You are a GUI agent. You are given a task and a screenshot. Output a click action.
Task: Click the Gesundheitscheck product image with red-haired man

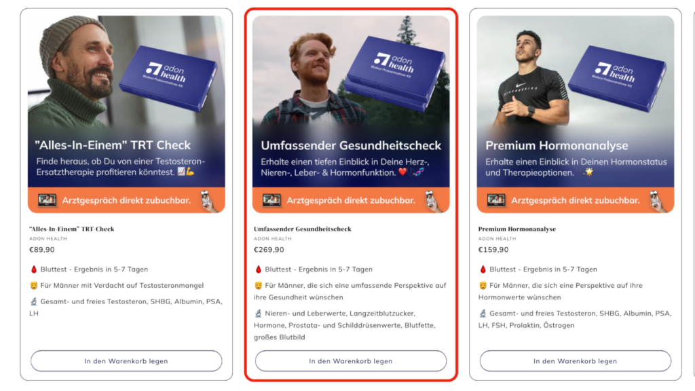point(351,114)
